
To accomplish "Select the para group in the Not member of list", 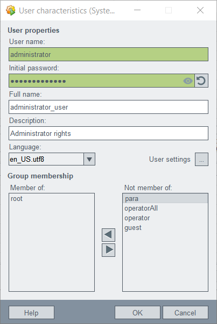I will 165,199.
